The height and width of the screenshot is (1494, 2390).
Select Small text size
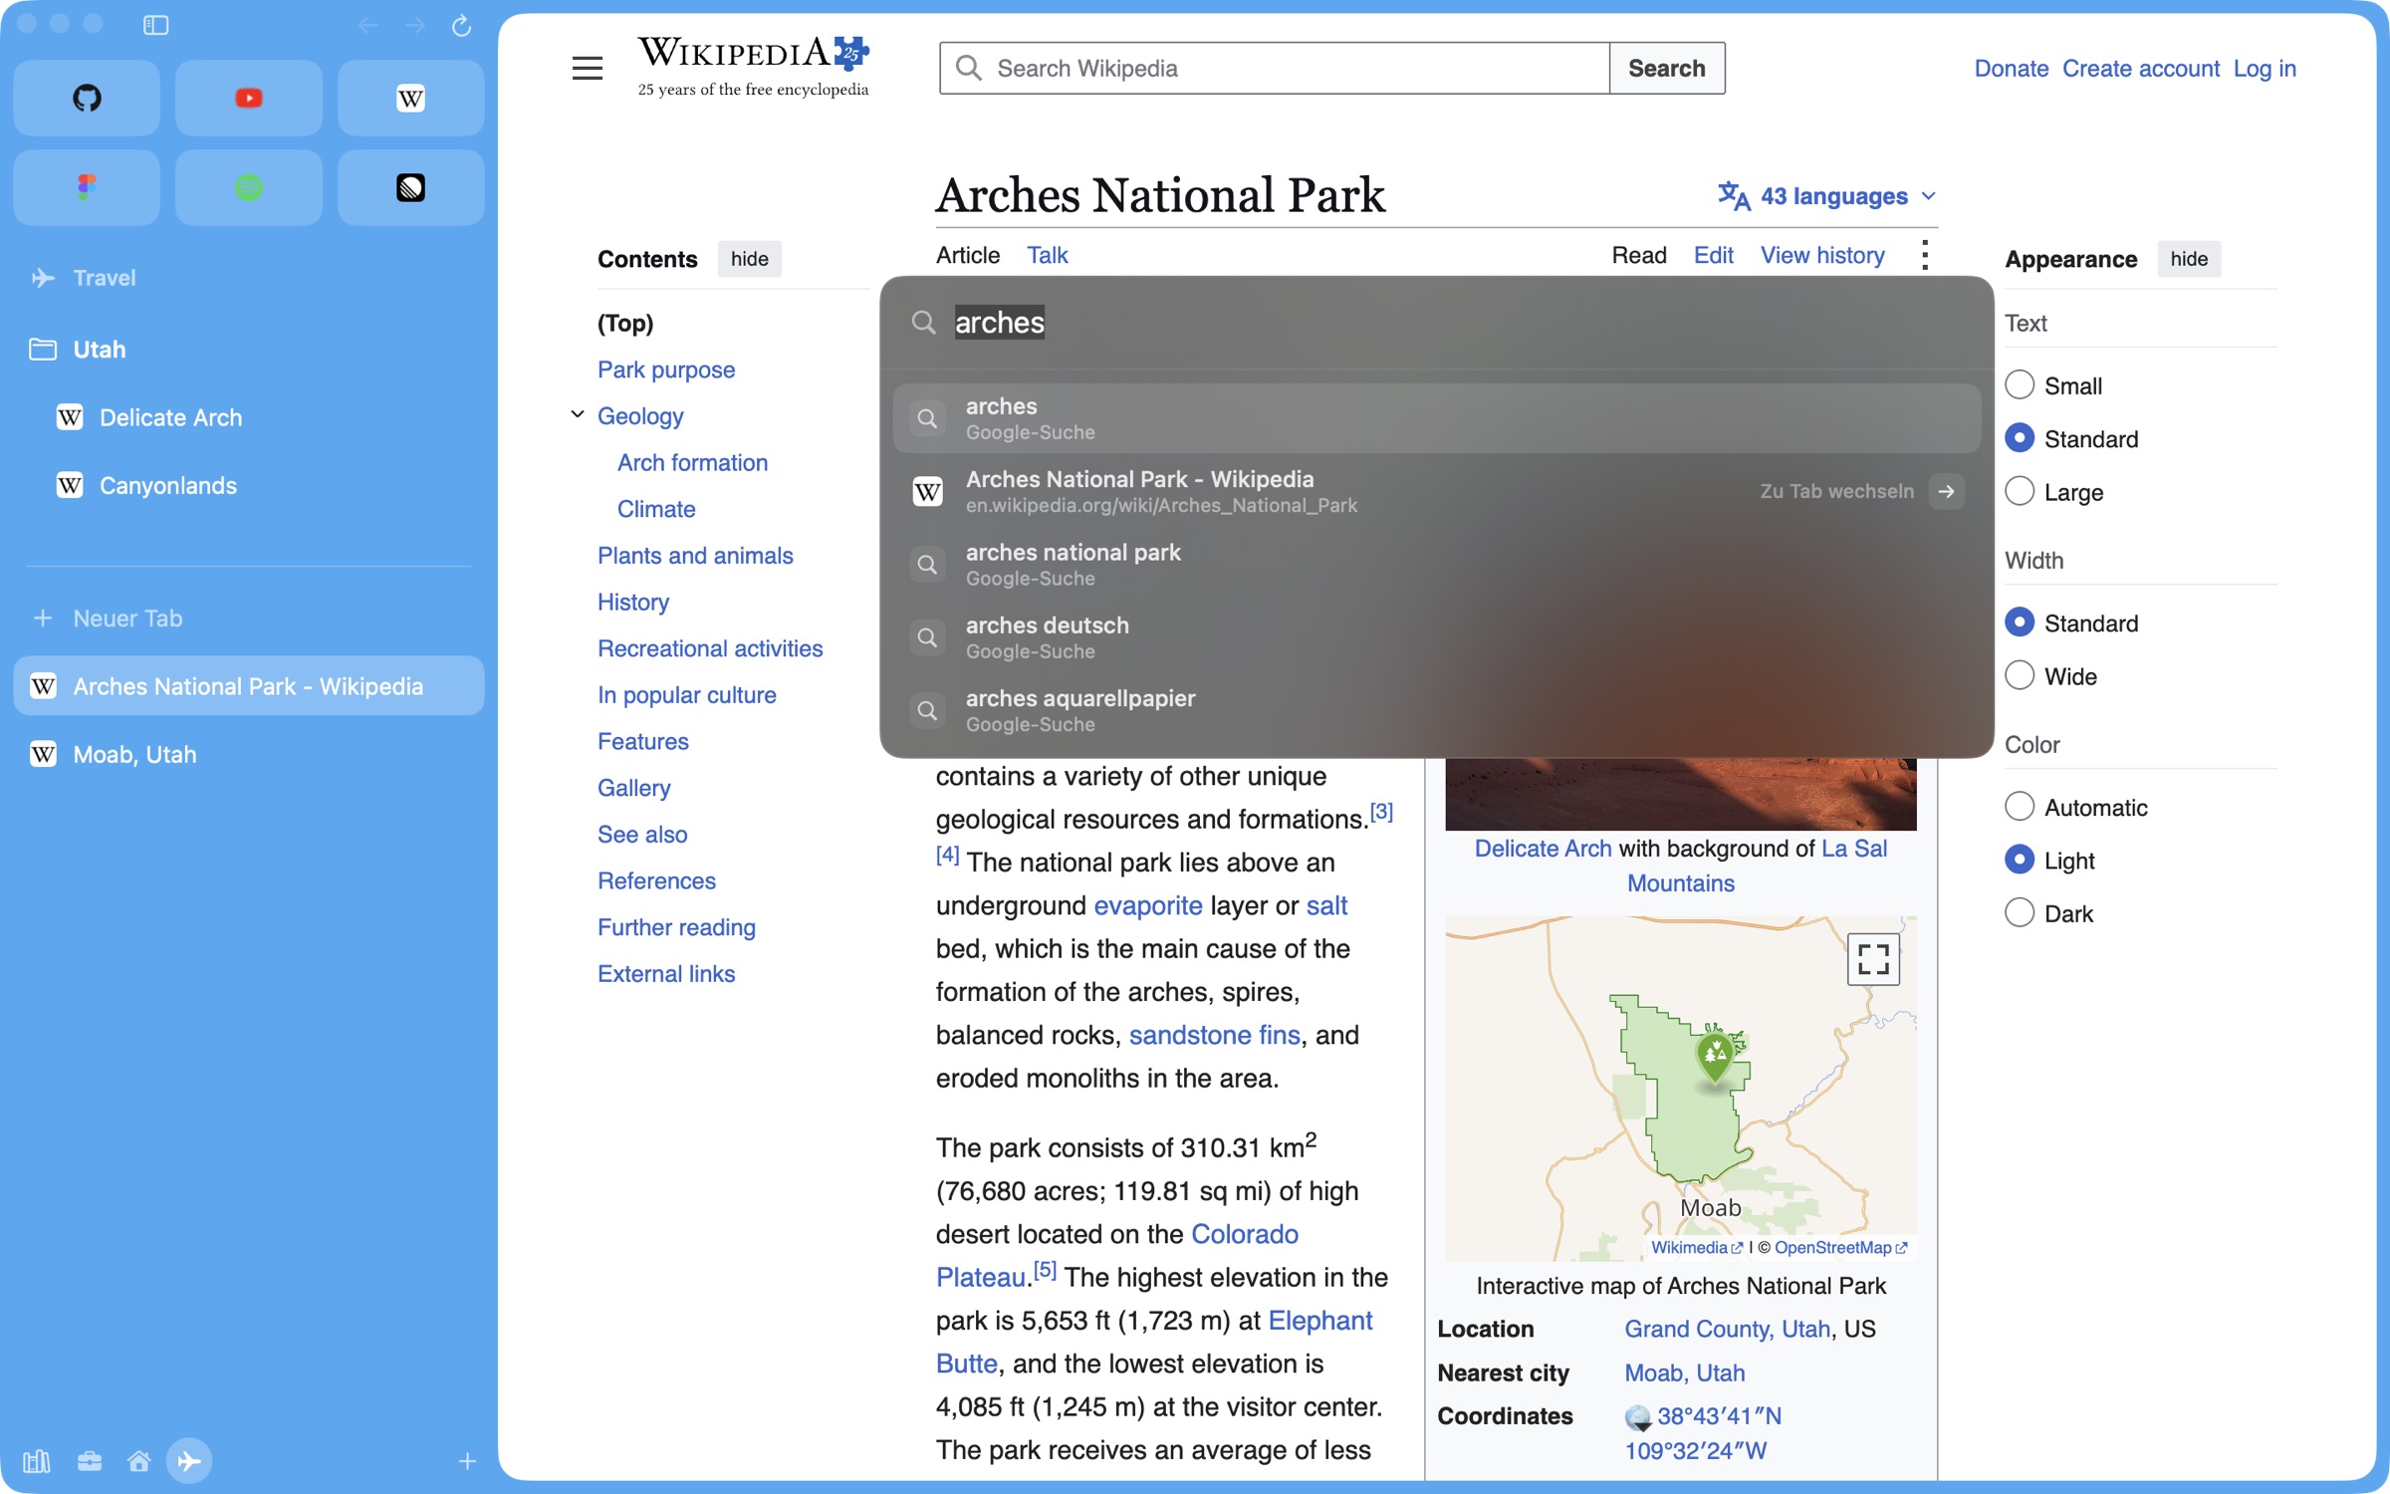pos(2020,385)
